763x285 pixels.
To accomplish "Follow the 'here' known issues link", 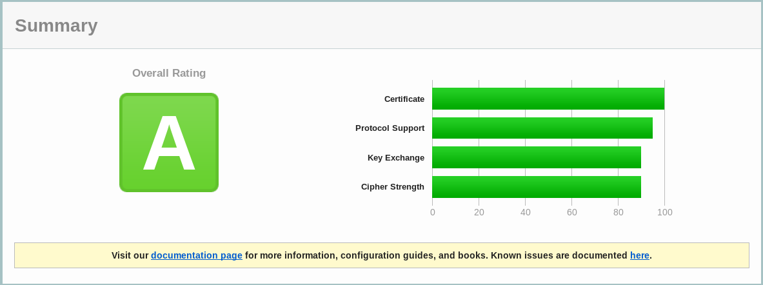I will [639, 255].
